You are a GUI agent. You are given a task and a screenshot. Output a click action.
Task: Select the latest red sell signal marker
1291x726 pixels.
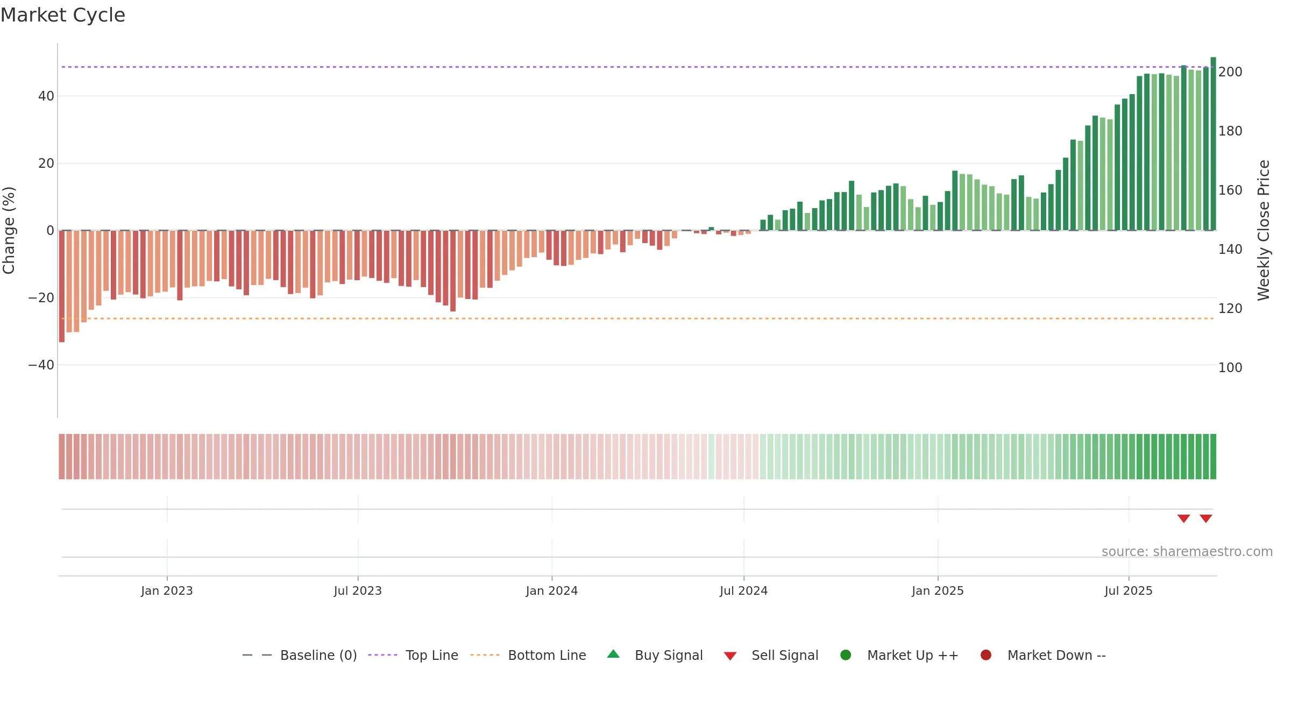pos(1206,518)
